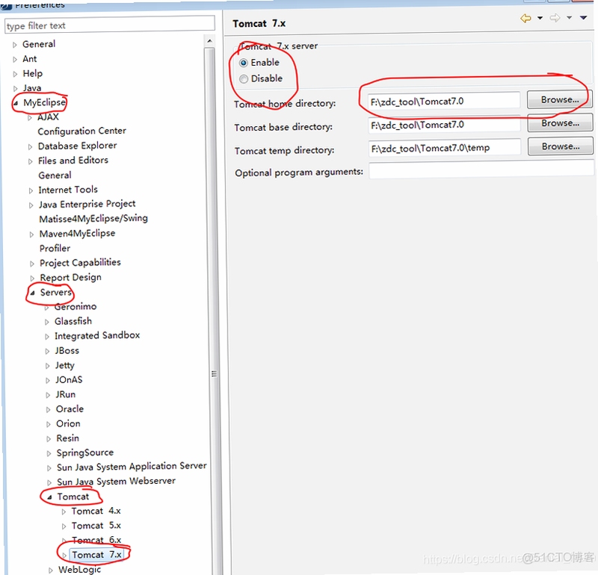Collapse the Servers tree node
The height and width of the screenshot is (575, 598).
pyautogui.click(x=32, y=293)
